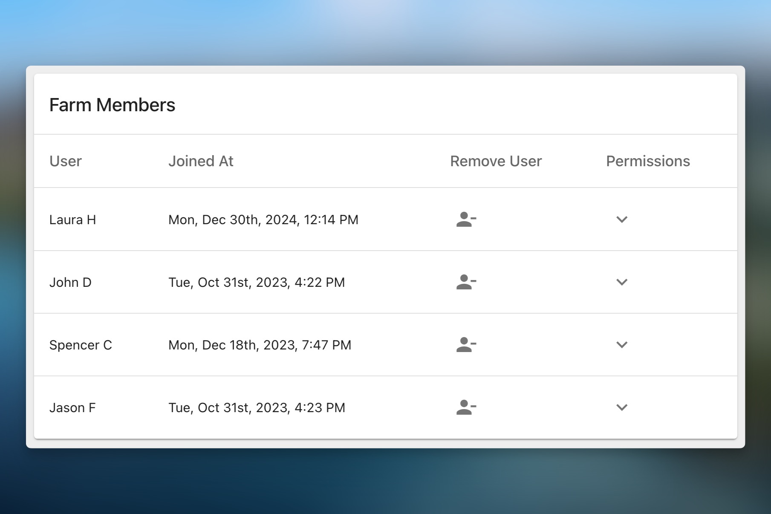Click the User column header
Image resolution: width=771 pixels, height=514 pixels.
(x=66, y=161)
